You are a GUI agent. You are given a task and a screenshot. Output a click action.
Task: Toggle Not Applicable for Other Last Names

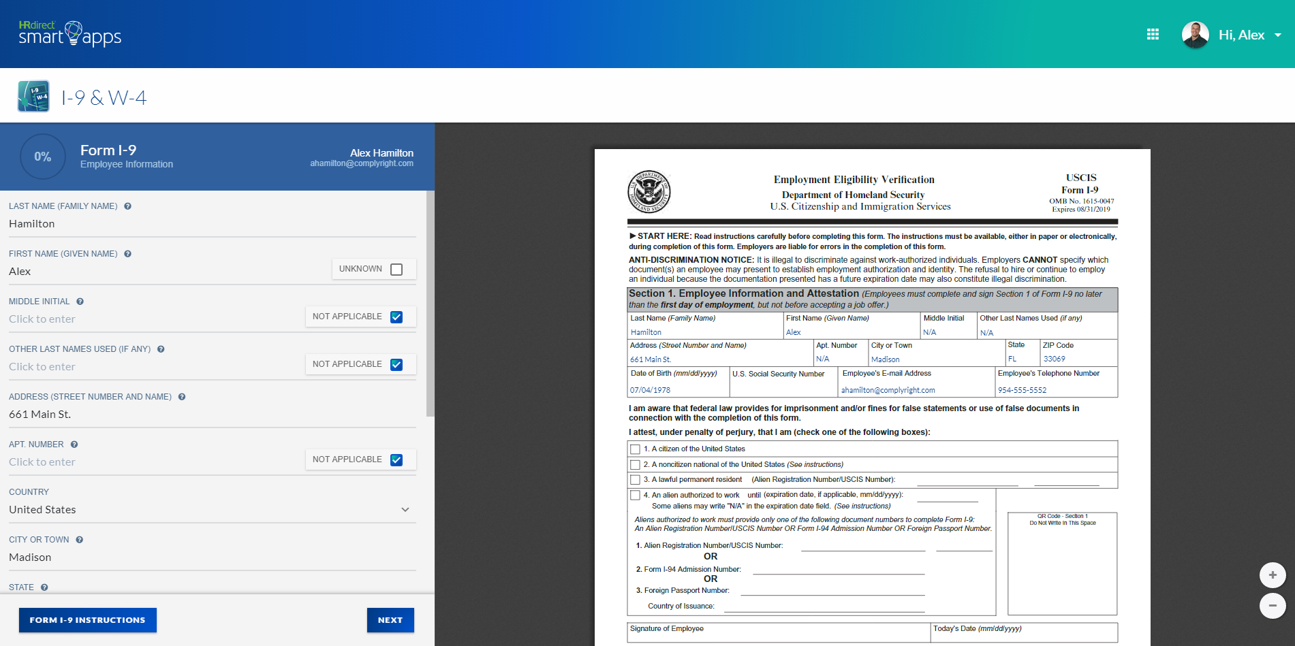tap(396, 364)
